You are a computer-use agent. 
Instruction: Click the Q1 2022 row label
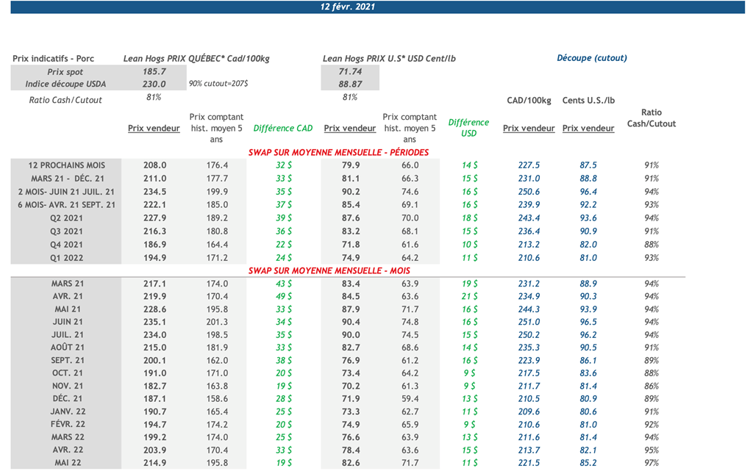67,258
